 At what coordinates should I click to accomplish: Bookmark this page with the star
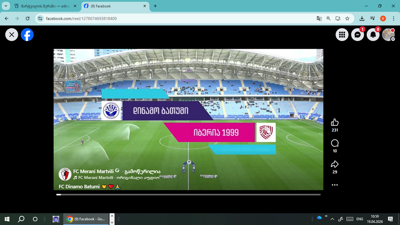click(x=347, y=18)
